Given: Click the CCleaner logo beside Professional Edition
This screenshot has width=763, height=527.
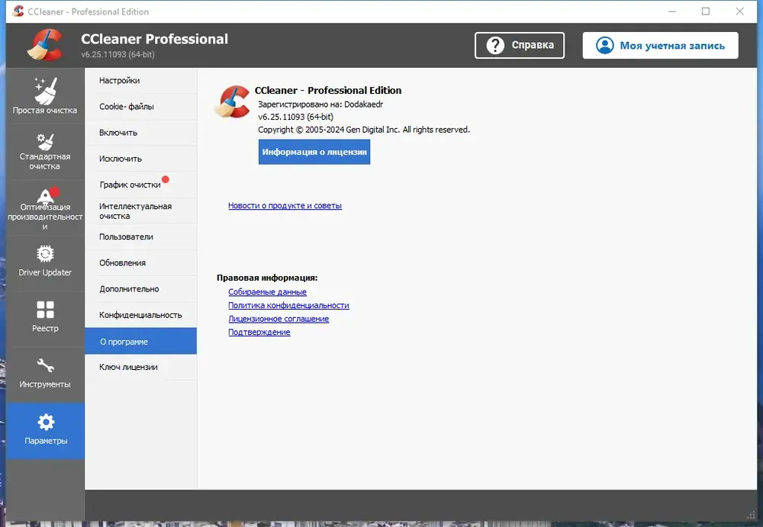Looking at the screenshot, I should [232, 101].
